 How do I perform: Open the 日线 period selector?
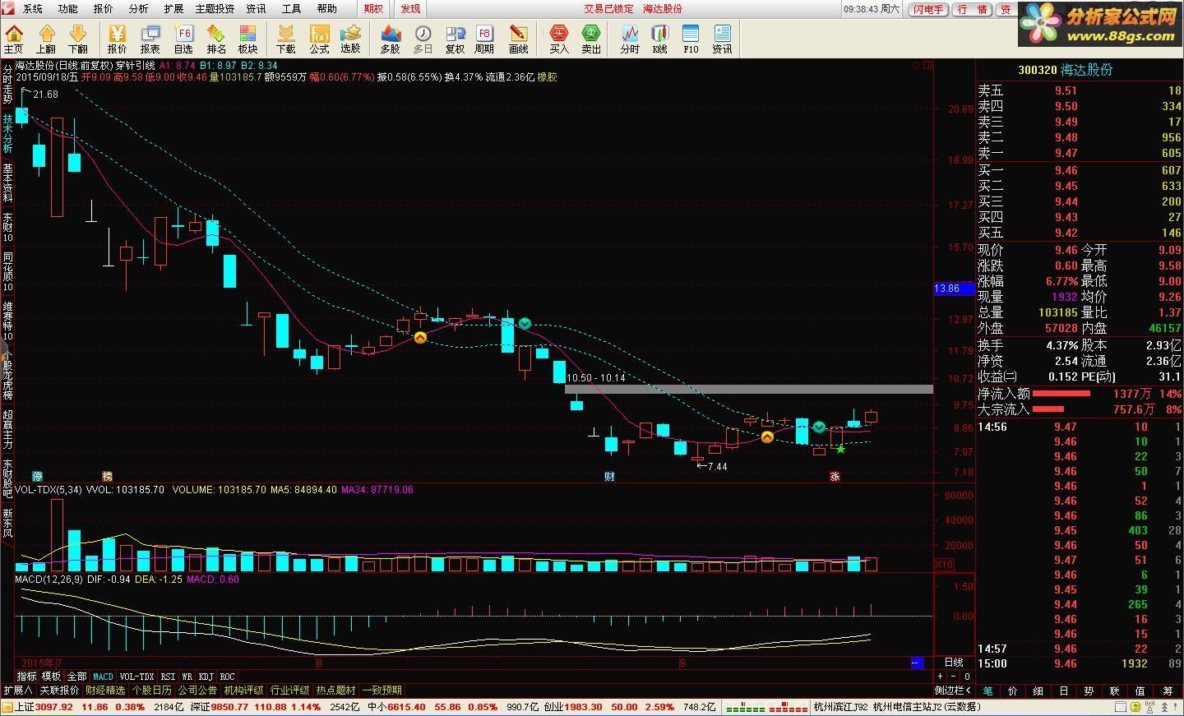click(954, 663)
